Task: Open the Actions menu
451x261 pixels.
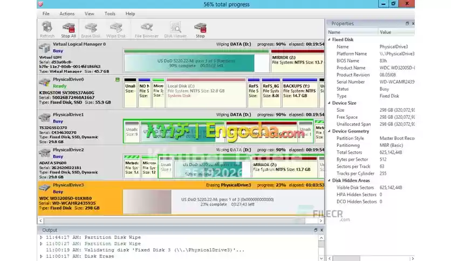Action: point(67,13)
